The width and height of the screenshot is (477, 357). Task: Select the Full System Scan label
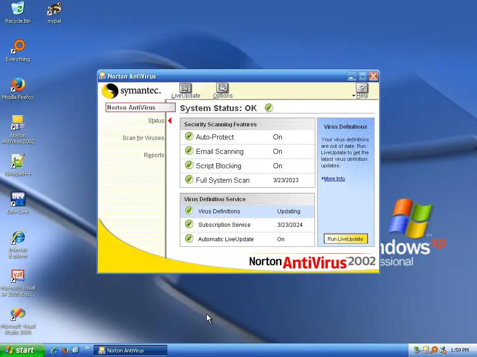pos(223,180)
